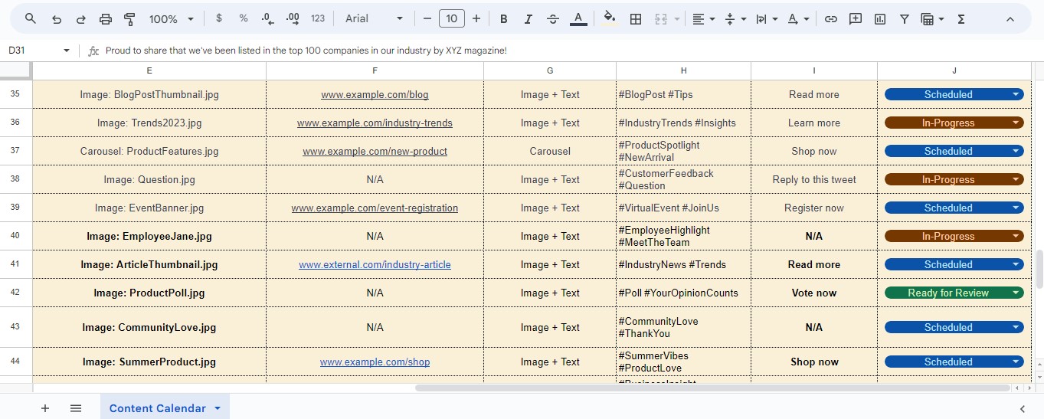1044x419 pixels.
Task: Open the www.example.com/shop link
Action: click(x=375, y=362)
